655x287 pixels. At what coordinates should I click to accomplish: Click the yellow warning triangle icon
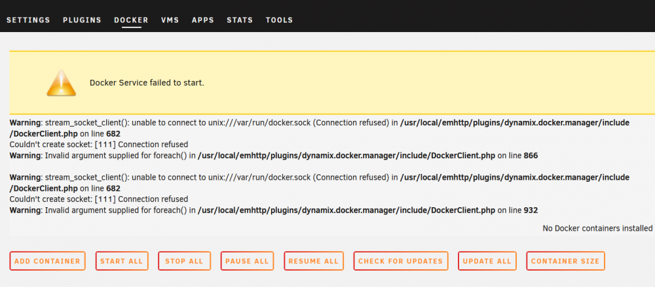pos(61,83)
